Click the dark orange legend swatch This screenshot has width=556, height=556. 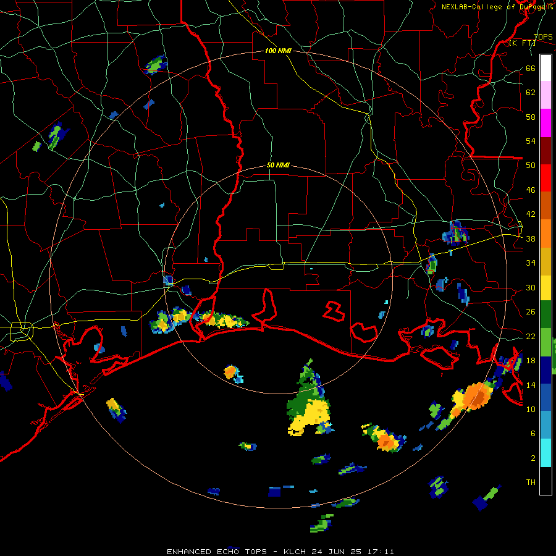click(x=545, y=206)
